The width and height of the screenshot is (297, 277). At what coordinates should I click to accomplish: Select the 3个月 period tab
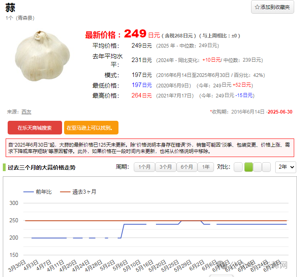166,167
